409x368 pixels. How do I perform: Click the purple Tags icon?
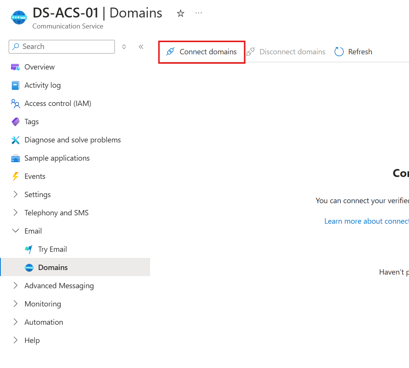click(15, 122)
